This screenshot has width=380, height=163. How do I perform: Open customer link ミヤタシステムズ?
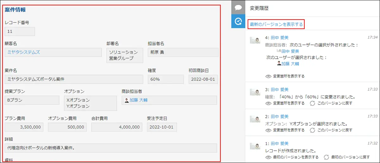click(24, 52)
